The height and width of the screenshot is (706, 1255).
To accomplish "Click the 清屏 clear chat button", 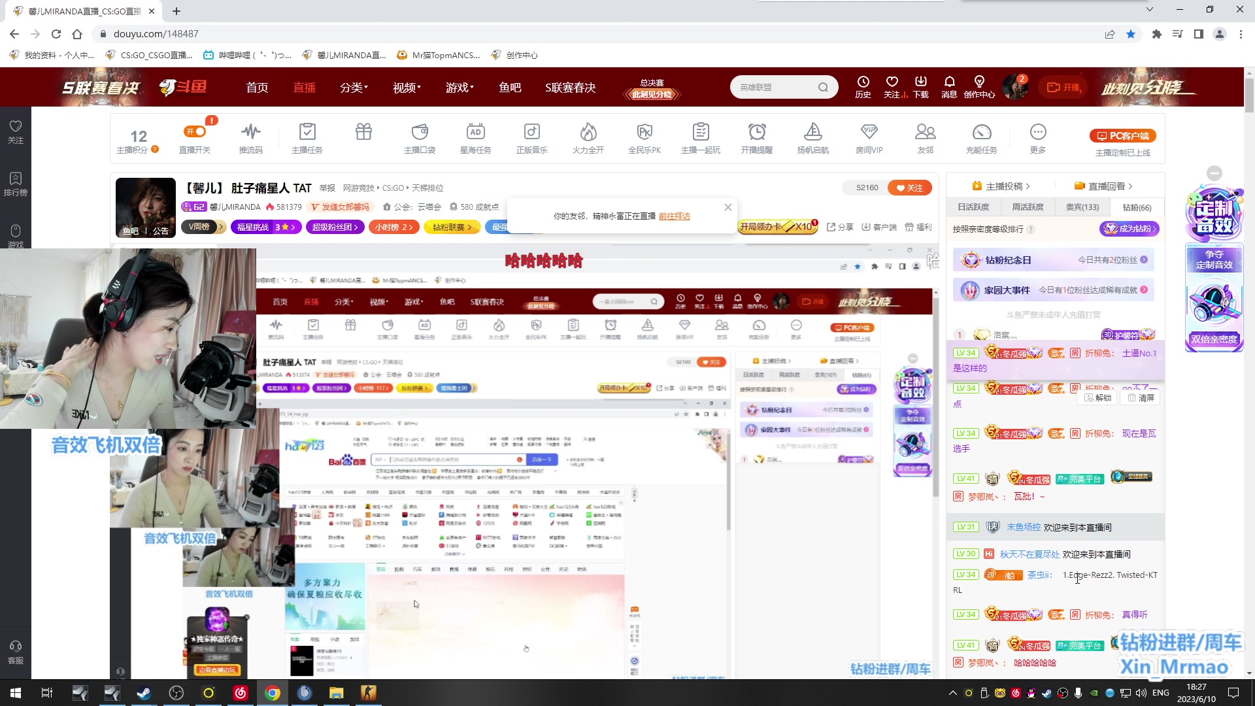I will pos(1141,397).
